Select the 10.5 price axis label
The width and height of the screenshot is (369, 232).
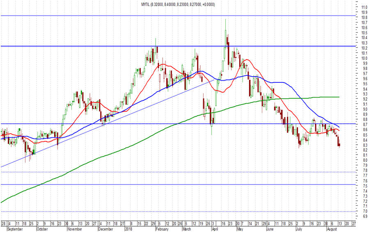(x=364, y=33)
